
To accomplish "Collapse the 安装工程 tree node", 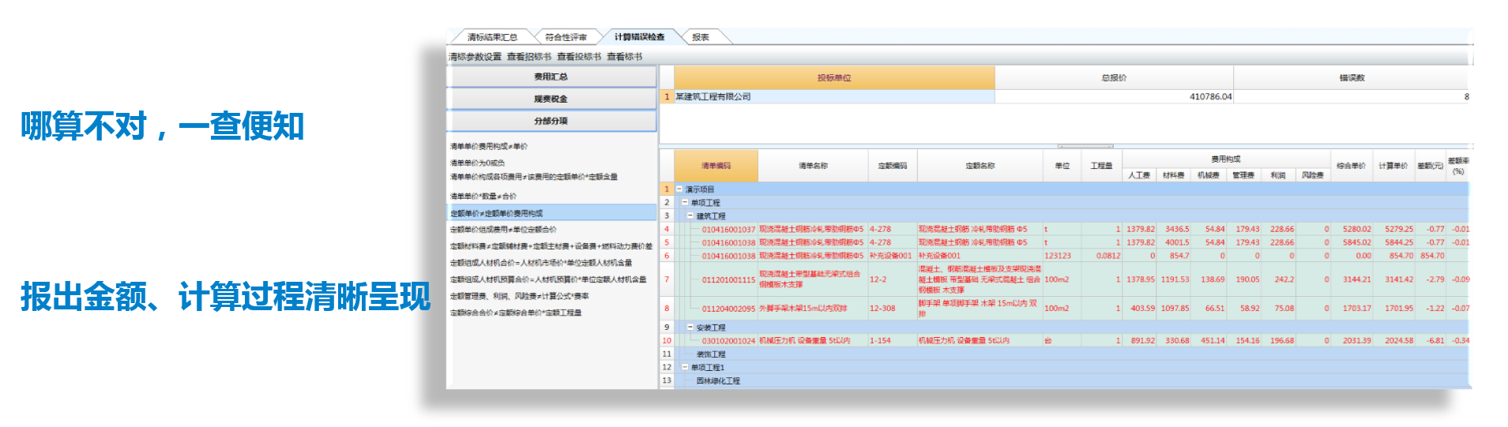I will [x=690, y=328].
